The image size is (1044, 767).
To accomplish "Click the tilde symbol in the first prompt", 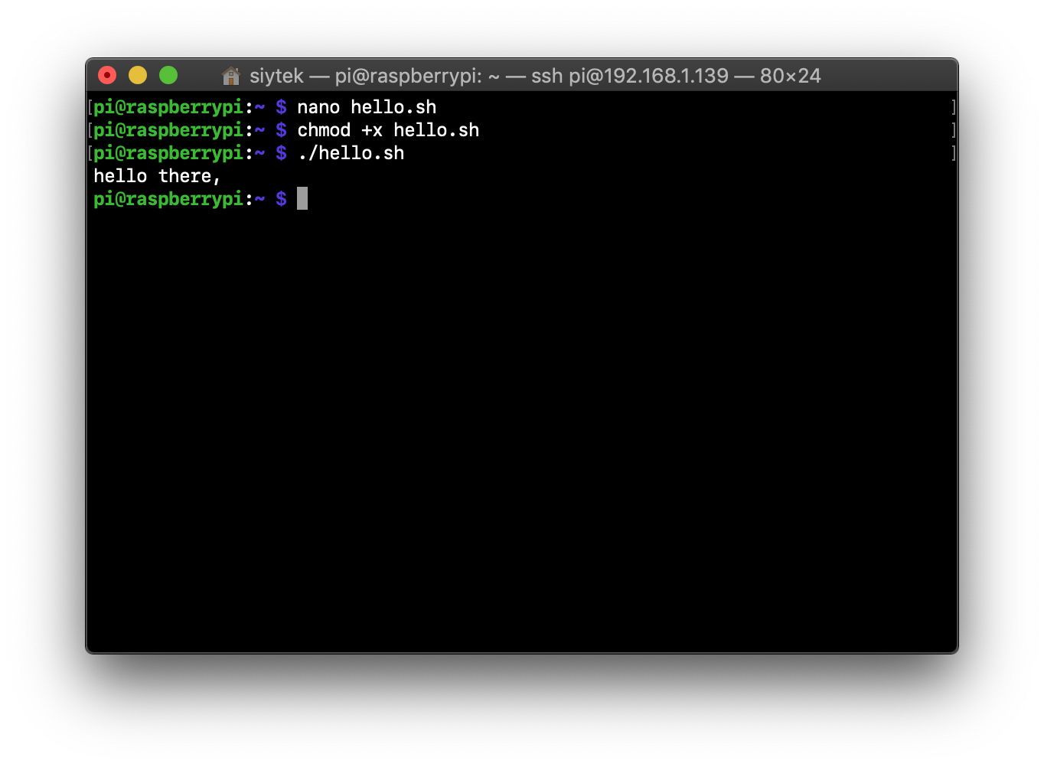I will [x=259, y=106].
